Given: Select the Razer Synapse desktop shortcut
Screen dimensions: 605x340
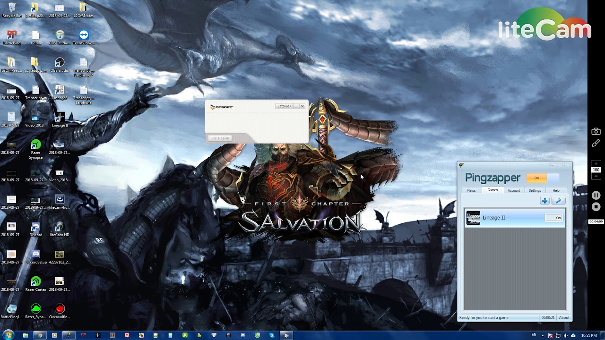Looking at the screenshot, I should (35, 149).
